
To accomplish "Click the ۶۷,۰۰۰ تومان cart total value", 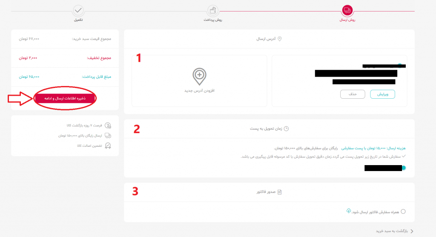I will tap(29, 39).
